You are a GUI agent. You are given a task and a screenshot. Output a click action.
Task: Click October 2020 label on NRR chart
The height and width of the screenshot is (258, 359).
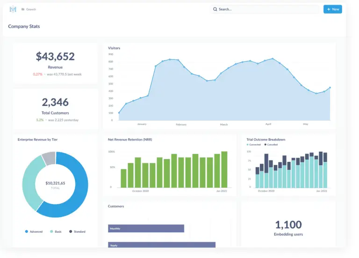[141, 191]
